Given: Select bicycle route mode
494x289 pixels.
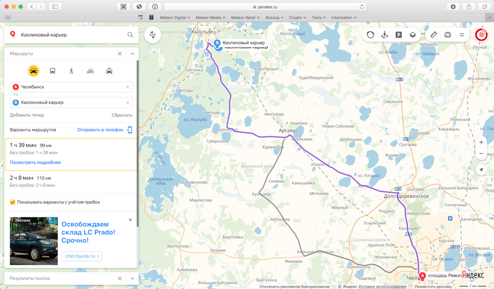Looking at the screenshot, I should pyautogui.click(x=91, y=71).
